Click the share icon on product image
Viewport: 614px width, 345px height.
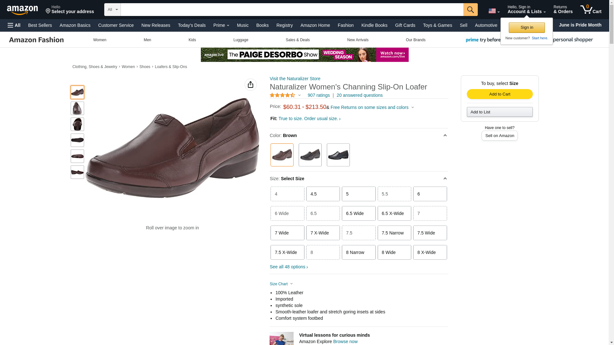[250, 85]
